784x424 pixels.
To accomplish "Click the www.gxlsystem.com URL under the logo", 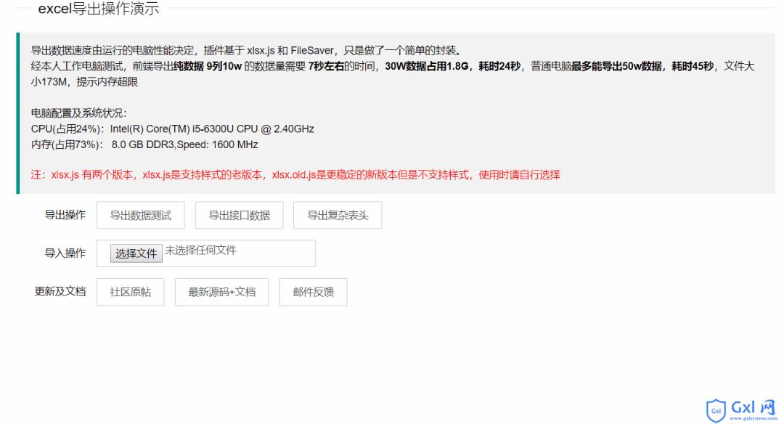I will coord(752,417).
